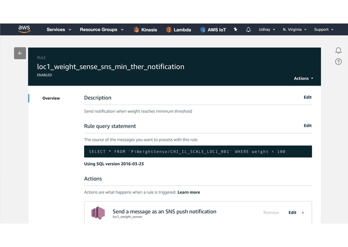Click the Send a message as SNS push notification title
This screenshot has width=348, height=247.
click(164, 211)
